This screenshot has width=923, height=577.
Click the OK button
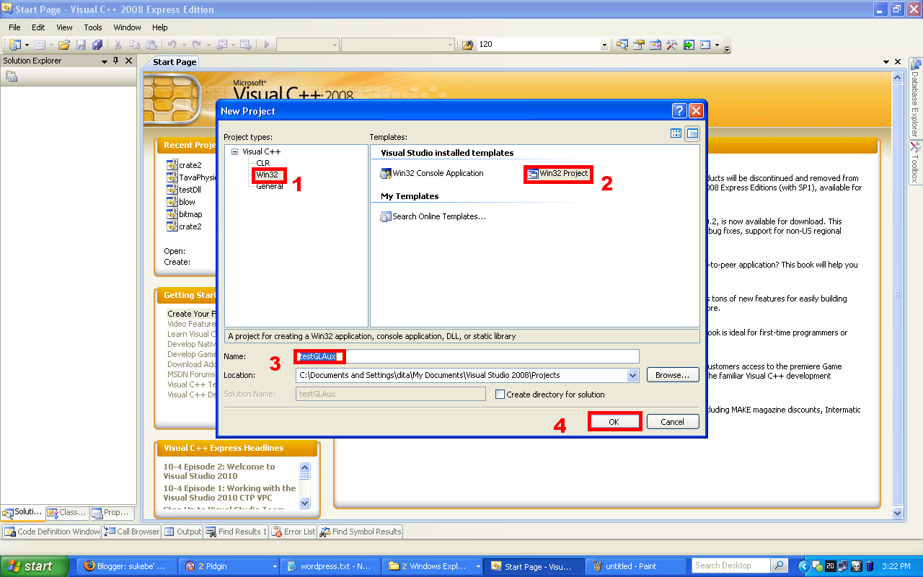(x=614, y=422)
